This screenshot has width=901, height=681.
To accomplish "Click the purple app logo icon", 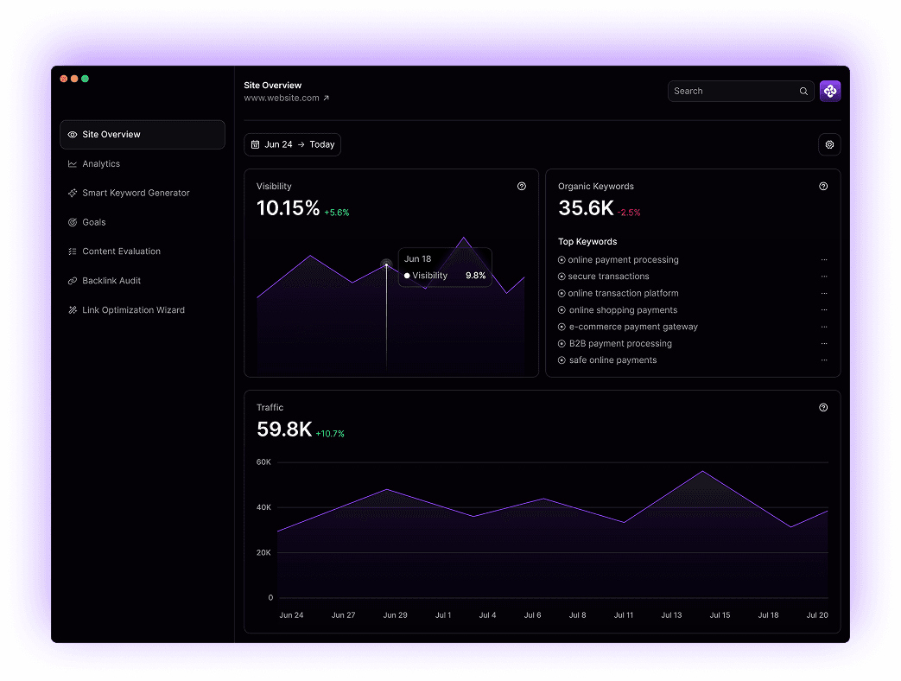I will [829, 91].
